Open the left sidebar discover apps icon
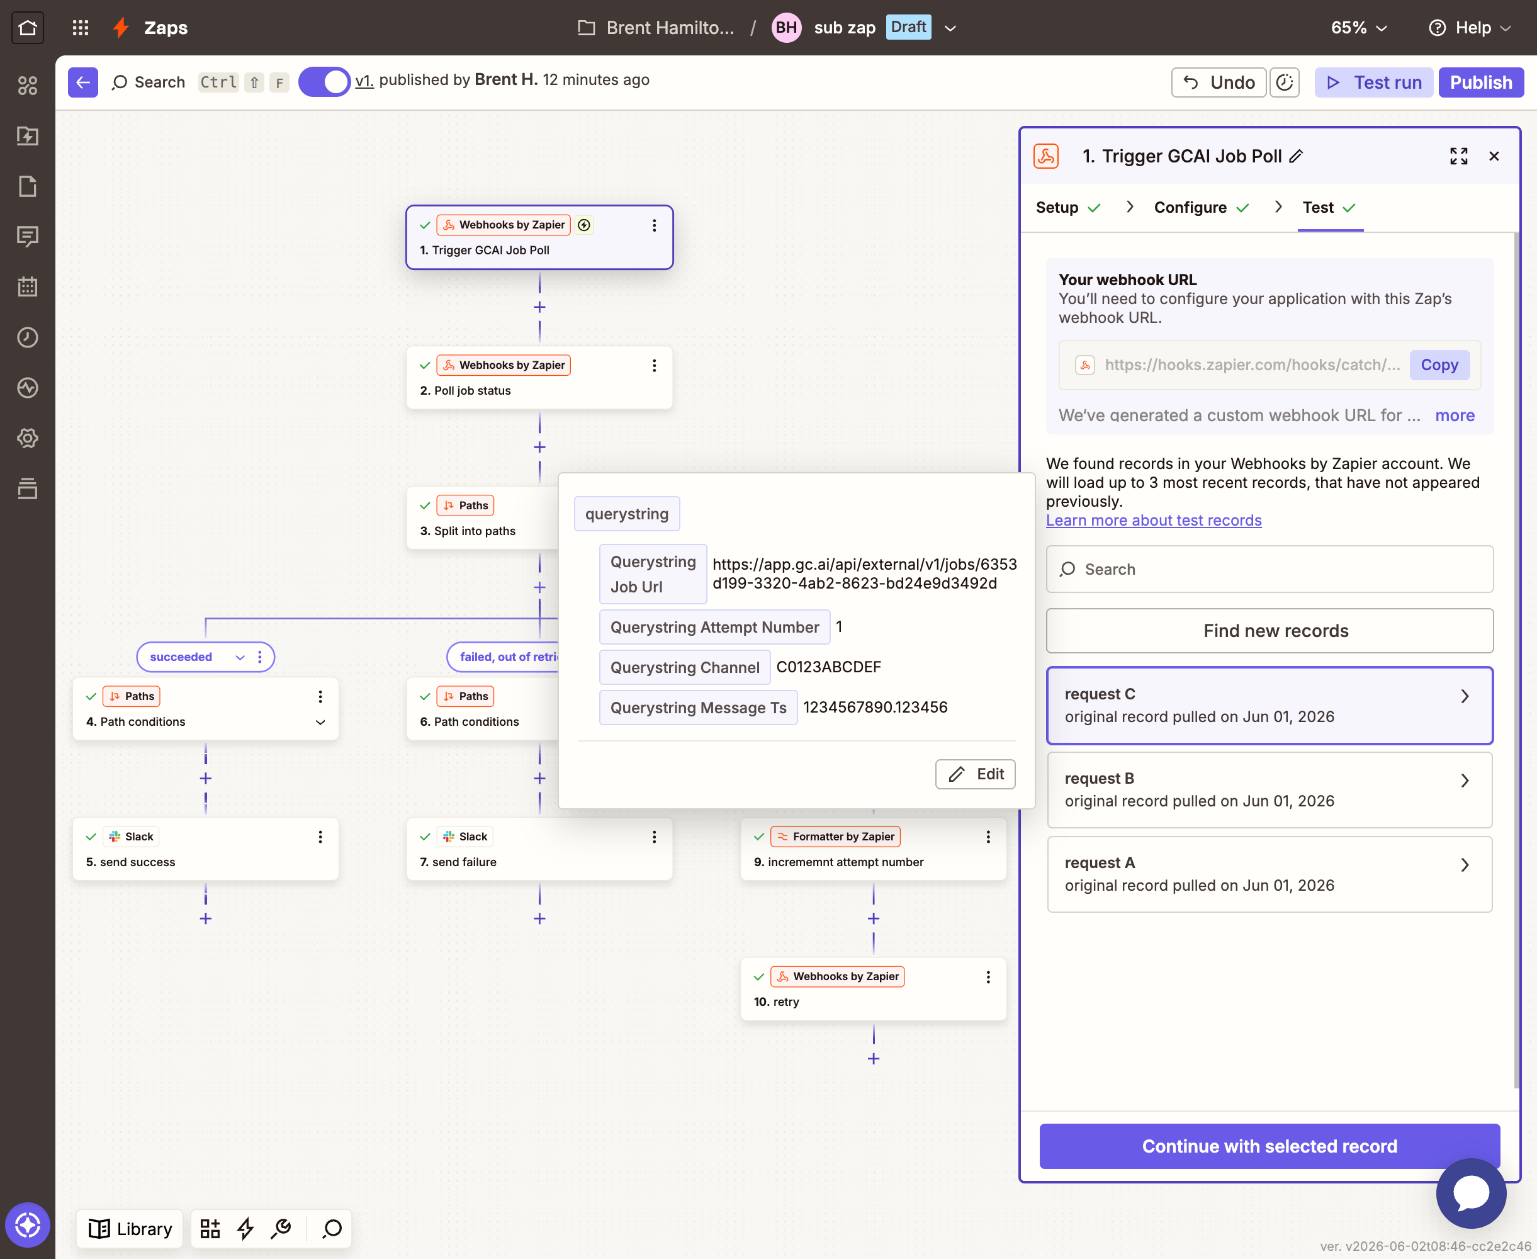This screenshot has width=1537, height=1259. coord(28,86)
